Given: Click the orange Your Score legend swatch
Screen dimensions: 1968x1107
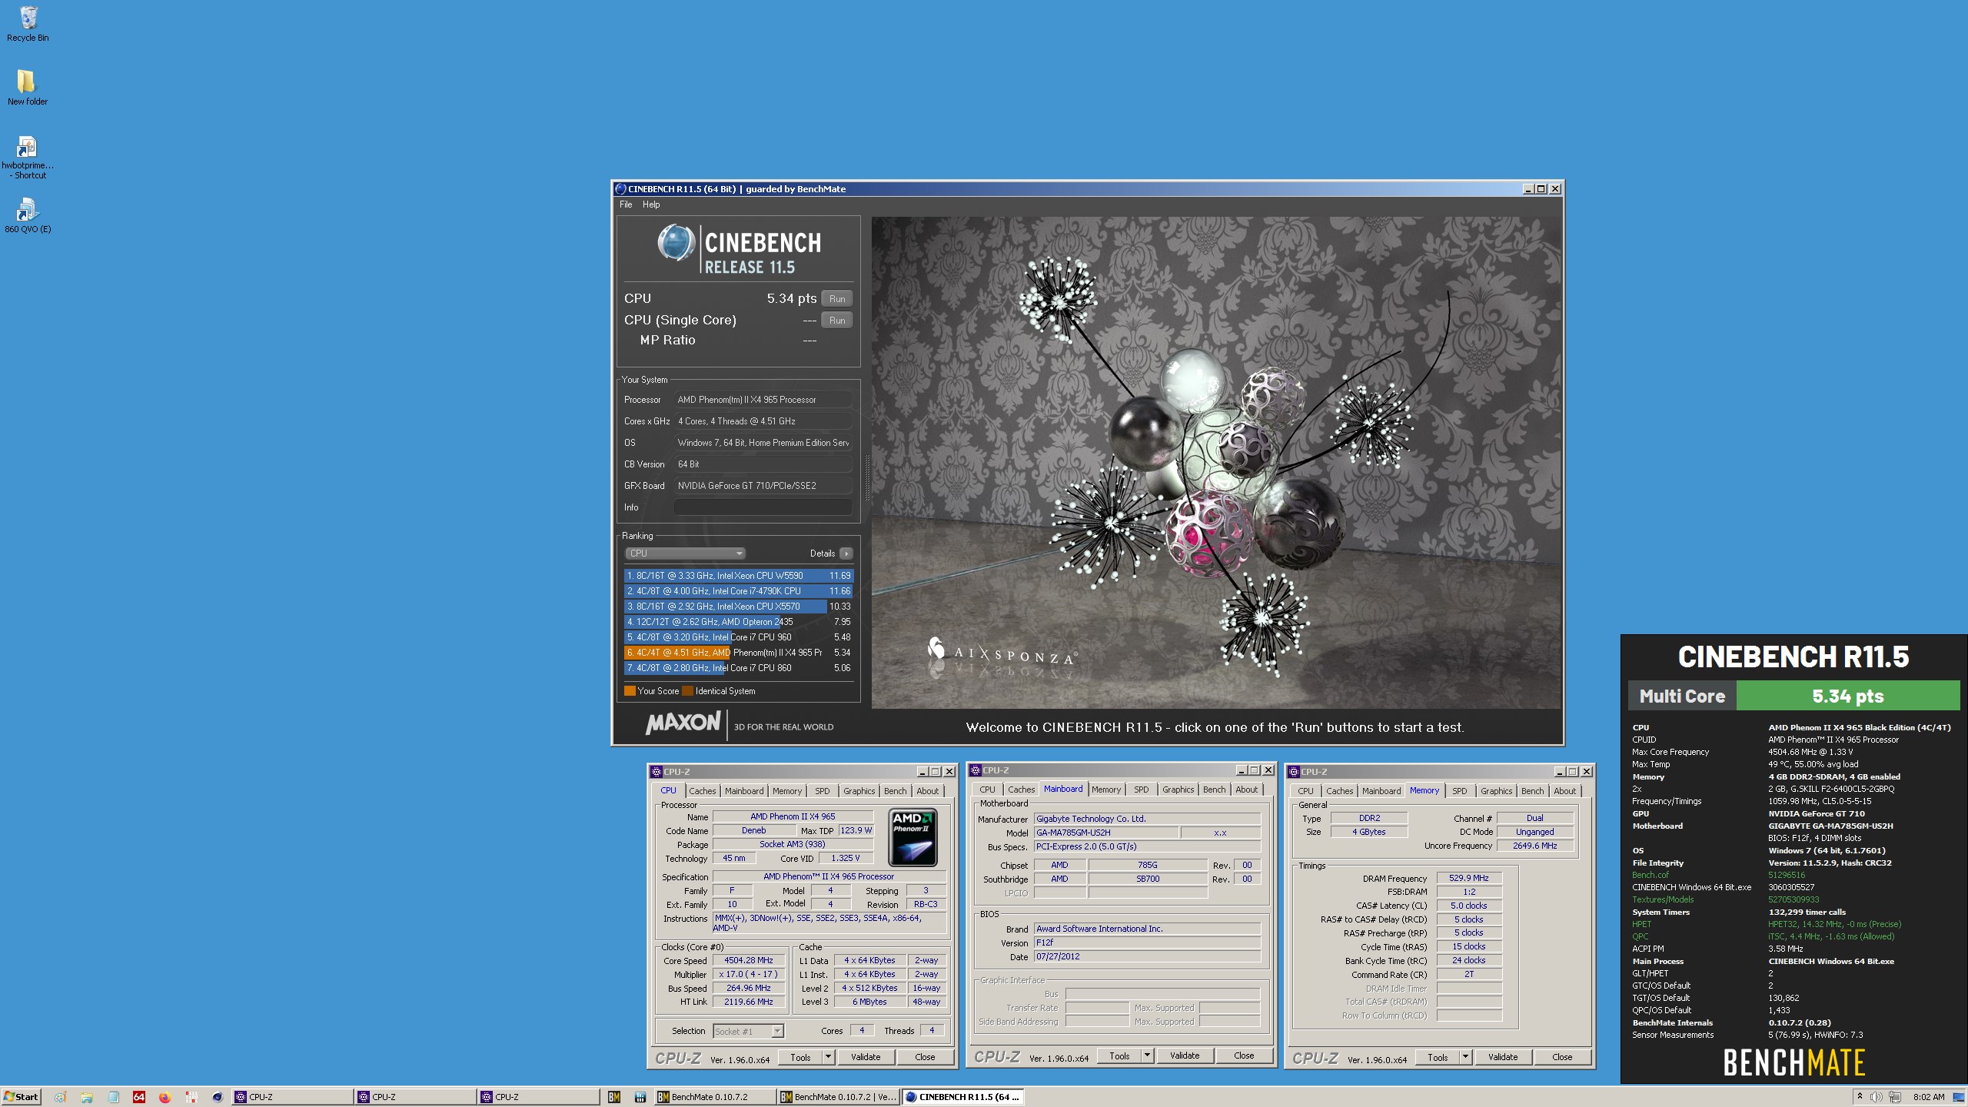Looking at the screenshot, I should click(630, 691).
